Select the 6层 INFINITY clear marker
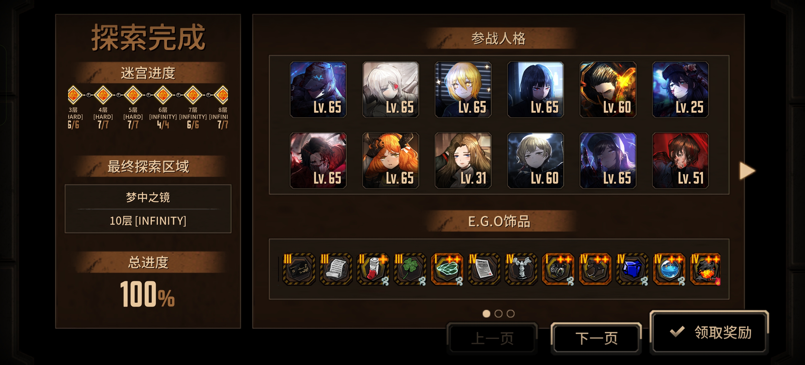The width and height of the screenshot is (805, 365). (x=163, y=95)
